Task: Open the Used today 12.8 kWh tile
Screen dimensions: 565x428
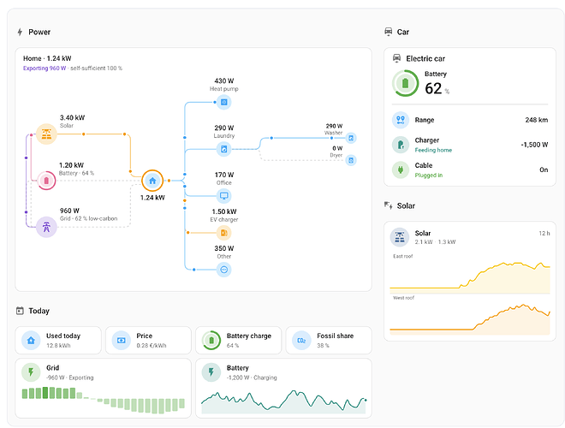Action: tap(58, 340)
